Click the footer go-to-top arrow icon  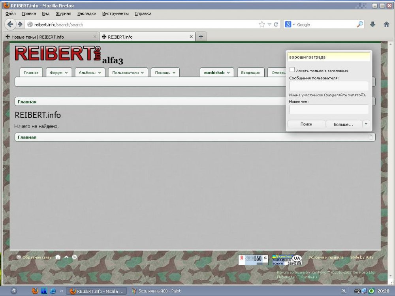[x=66, y=257]
